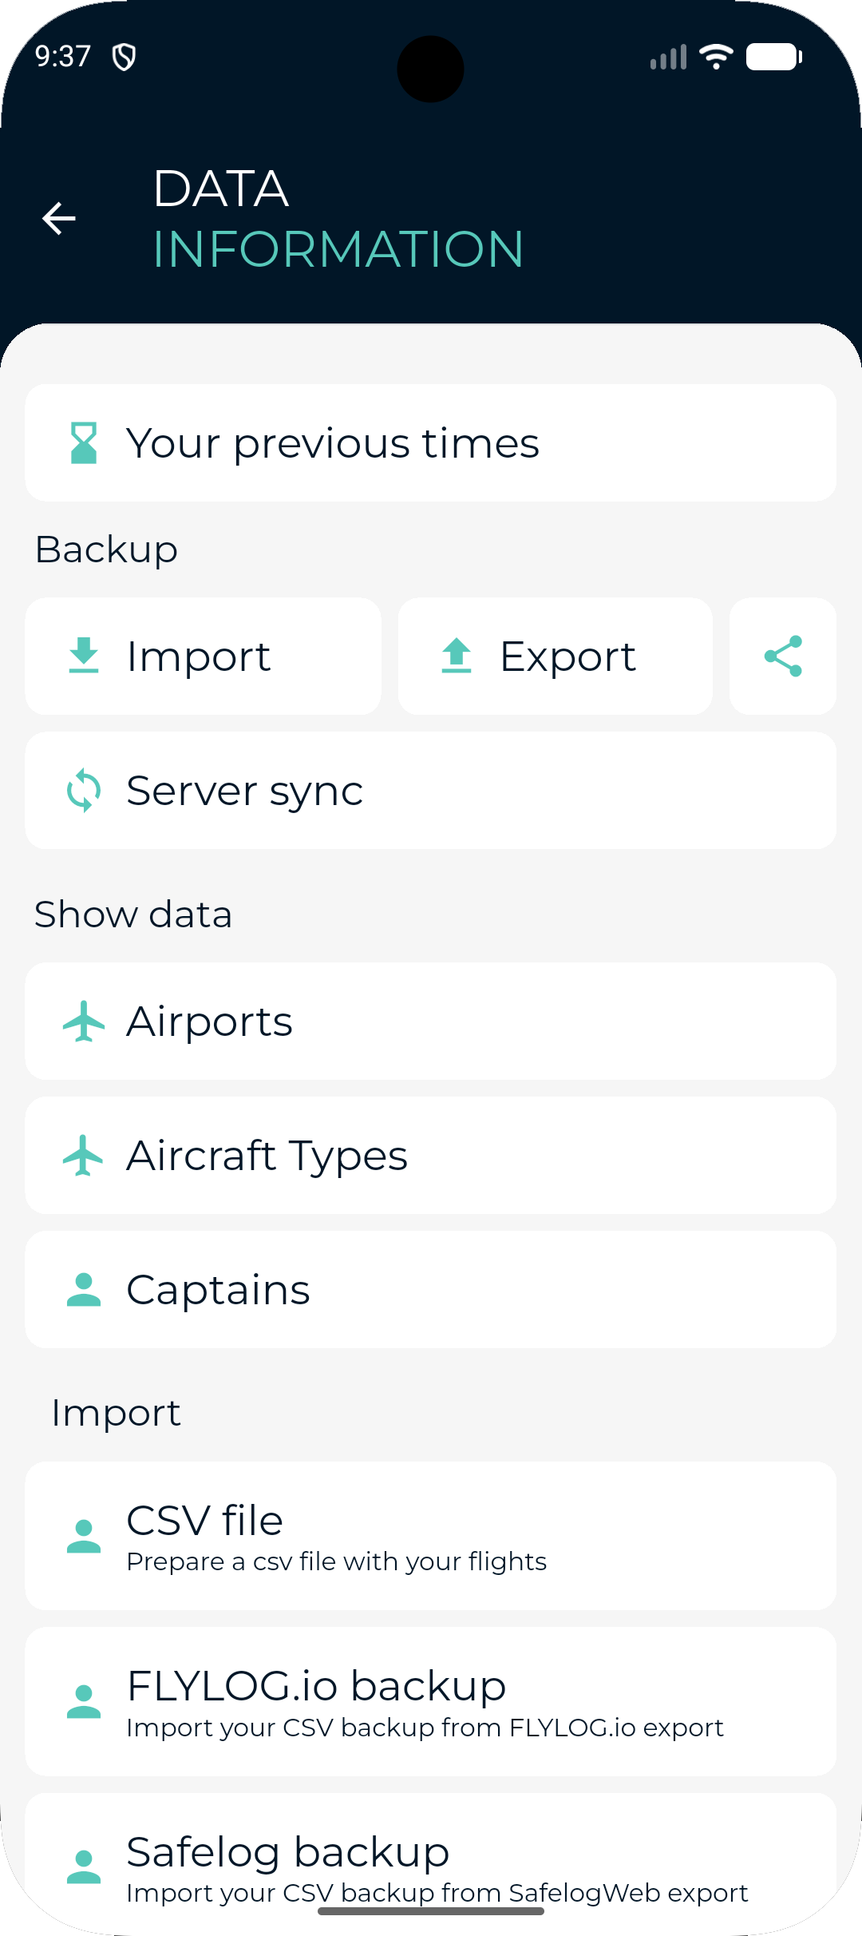862x1936 pixels.
Task: Tap the airplane icon beside Airports
Action: (84, 1022)
